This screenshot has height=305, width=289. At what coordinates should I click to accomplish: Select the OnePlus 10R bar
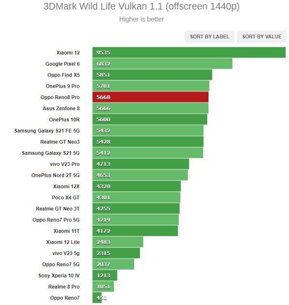pyautogui.click(x=150, y=120)
